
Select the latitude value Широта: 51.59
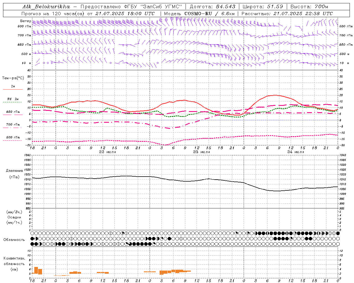click(x=263, y=7)
